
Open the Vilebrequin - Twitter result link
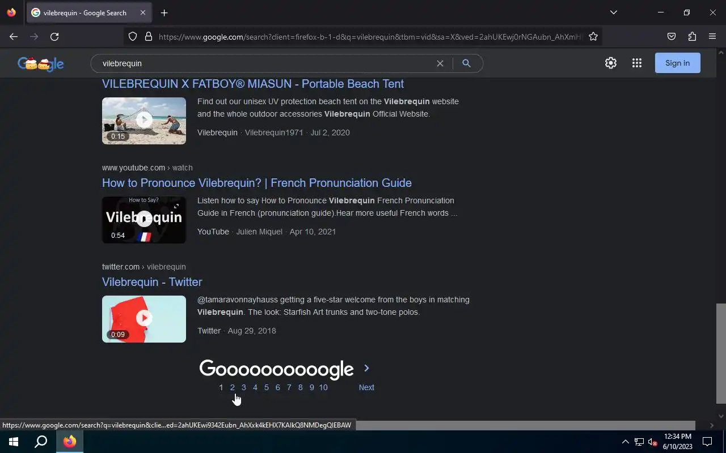coord(152,282)
